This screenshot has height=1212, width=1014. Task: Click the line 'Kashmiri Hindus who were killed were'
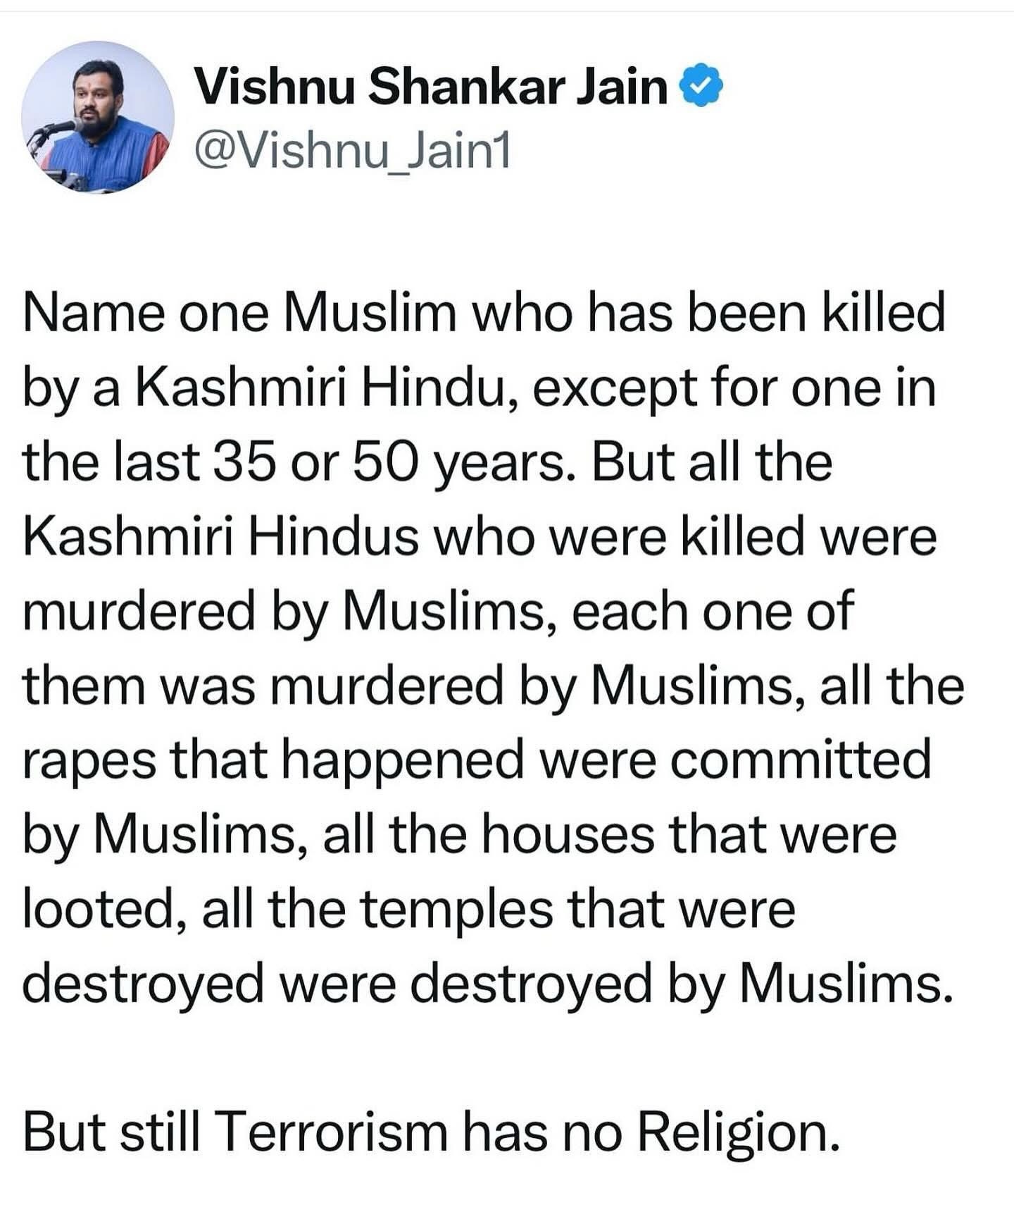480,536
